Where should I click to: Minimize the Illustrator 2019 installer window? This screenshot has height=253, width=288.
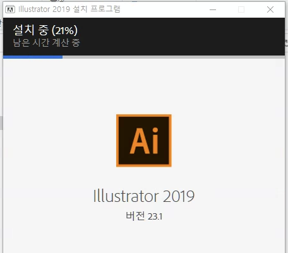pyautogui.click(x=213, y=9)
